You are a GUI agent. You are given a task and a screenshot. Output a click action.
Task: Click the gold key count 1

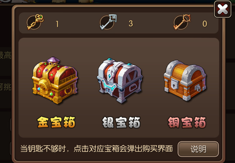pyautogui.click(x=57, y=24)
